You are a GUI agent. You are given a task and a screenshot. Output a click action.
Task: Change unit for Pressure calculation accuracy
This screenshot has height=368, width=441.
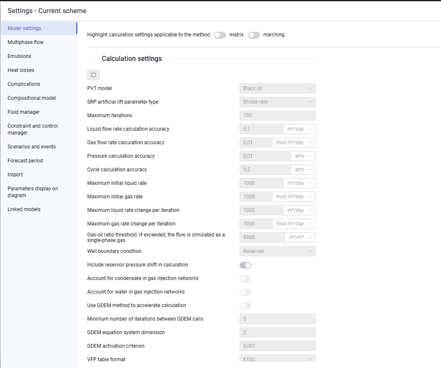pos(303,156)
